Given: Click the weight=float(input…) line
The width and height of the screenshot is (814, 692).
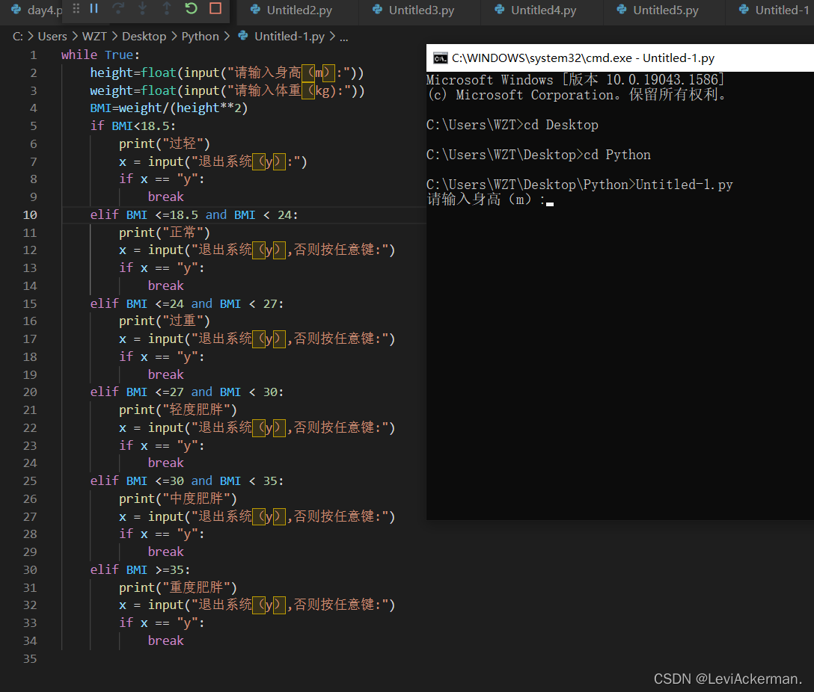Looking at the screenshot, I should (227, 90).
